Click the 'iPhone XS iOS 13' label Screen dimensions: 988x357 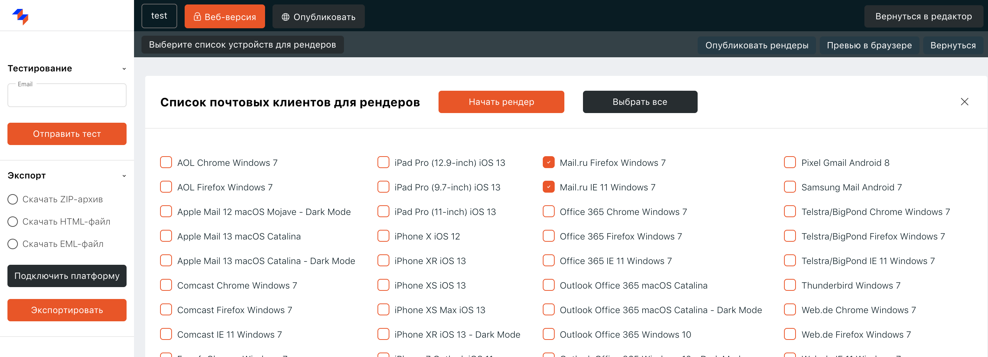coord(430,285)
